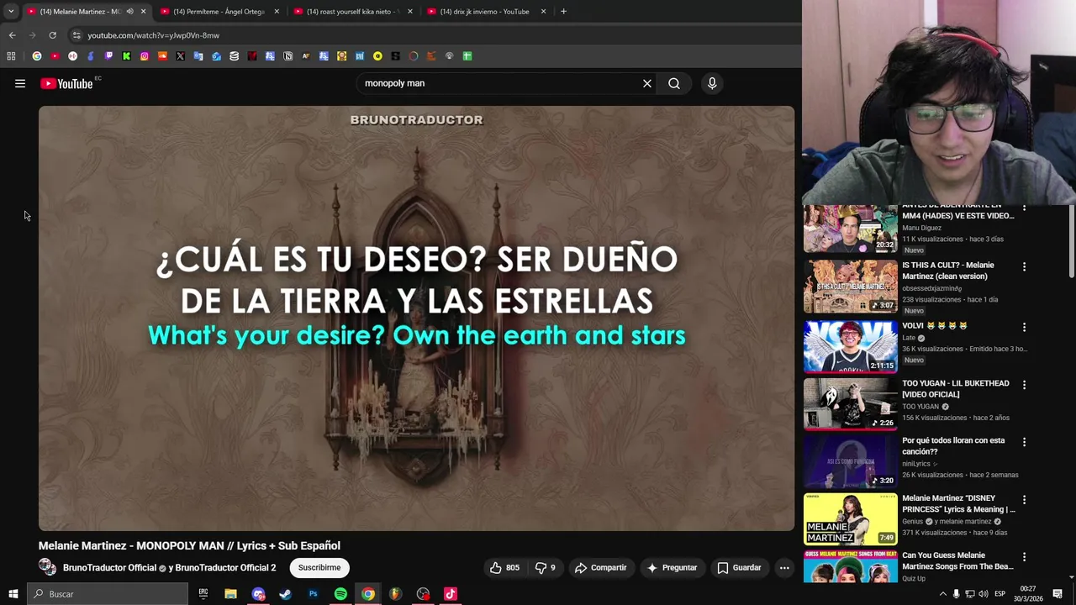Open options for TOO YUGAN - LIL BUKETHEAD video
1076x605 pixels.
click(1024, 385)
